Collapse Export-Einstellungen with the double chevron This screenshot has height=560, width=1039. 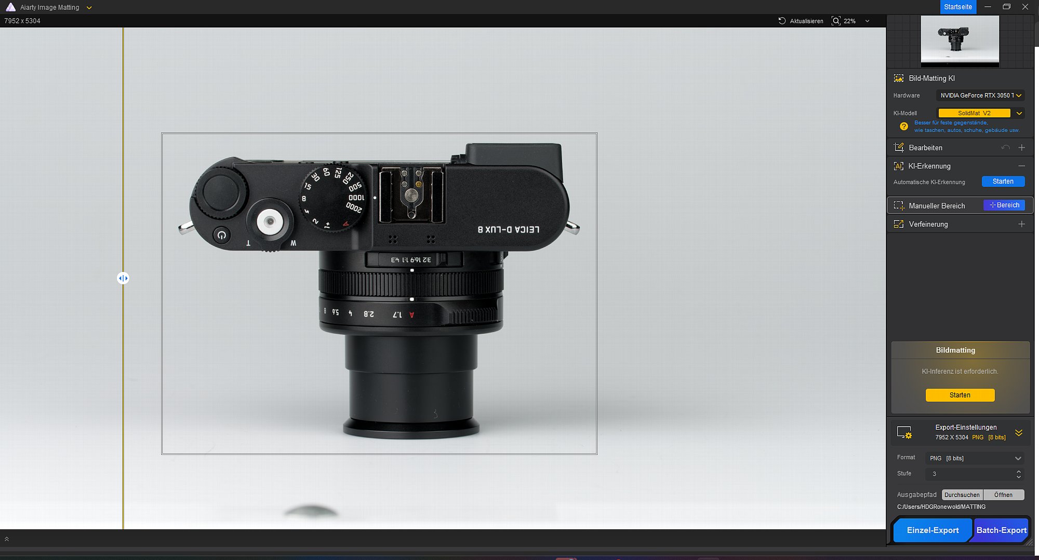1019,432
